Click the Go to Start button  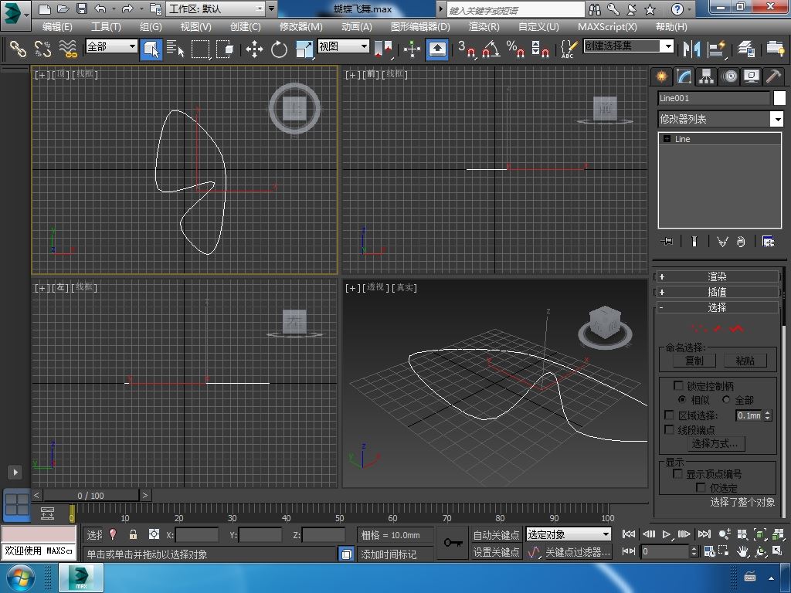629,534
